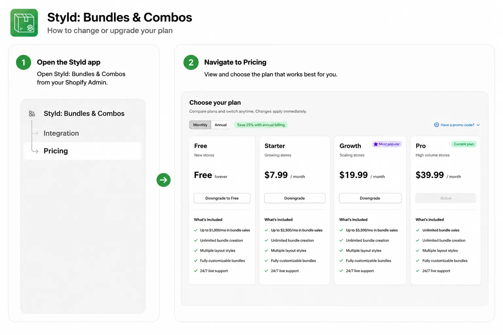Viewport: 503px width, 335px height.
Task: Click the green step 2 number circle
Action: (x=191, y=62)
